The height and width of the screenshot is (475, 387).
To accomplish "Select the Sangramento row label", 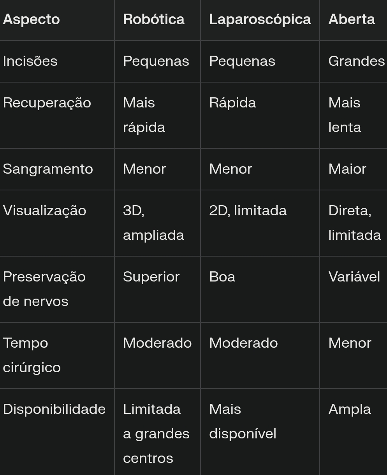I will coord(48,169).
